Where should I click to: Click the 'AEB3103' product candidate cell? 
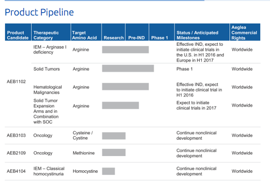pyautogui.click(x=16, y=135)
